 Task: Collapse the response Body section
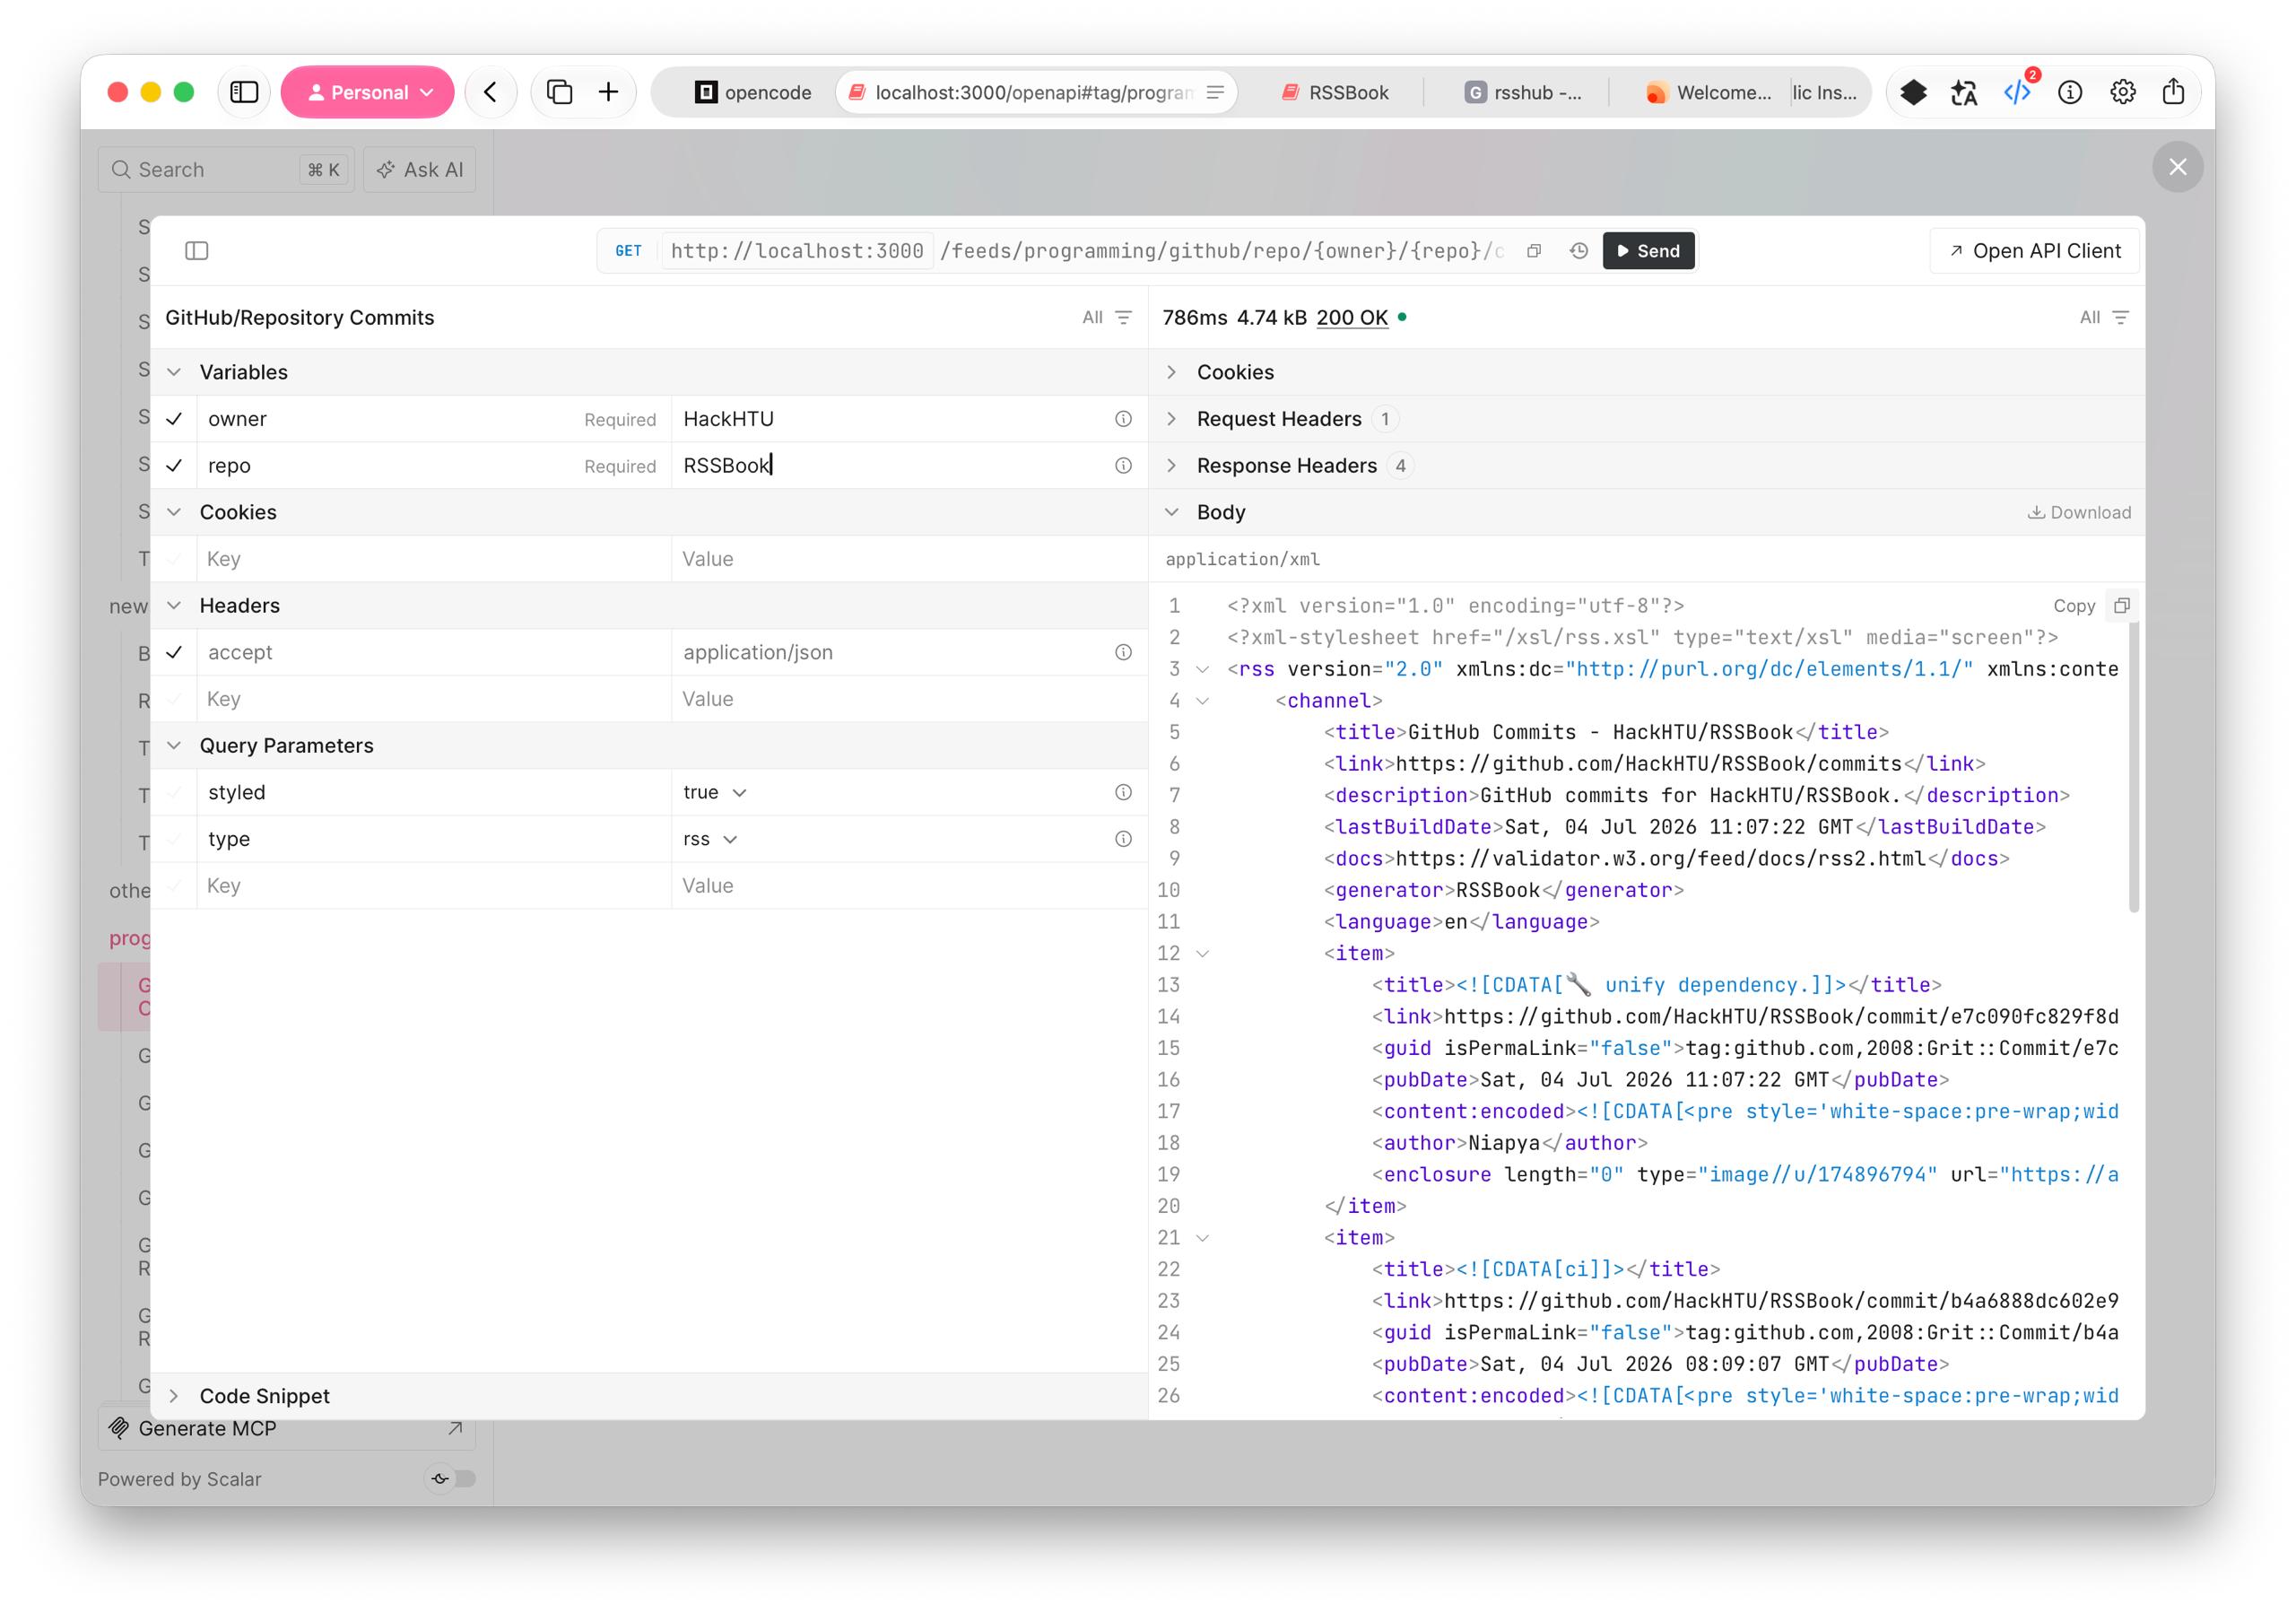(1171, 512)
